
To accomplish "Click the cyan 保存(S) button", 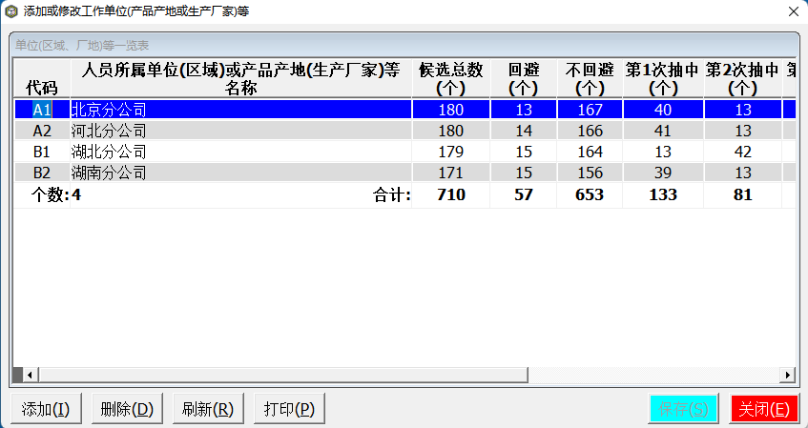I will (x=683, y=410).
